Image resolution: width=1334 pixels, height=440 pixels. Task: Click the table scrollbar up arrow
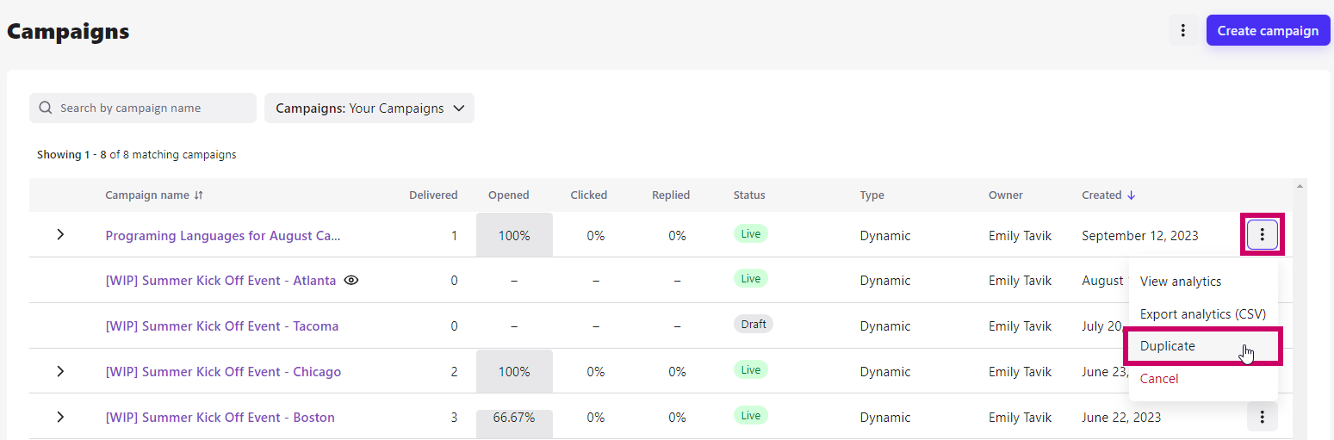tap(1300, 185)
